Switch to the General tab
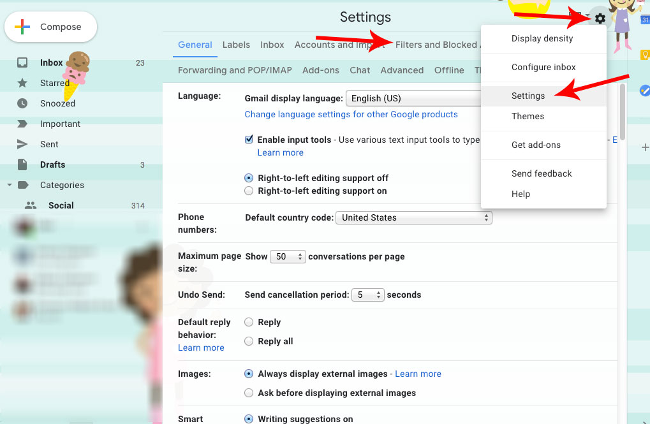 195,45
